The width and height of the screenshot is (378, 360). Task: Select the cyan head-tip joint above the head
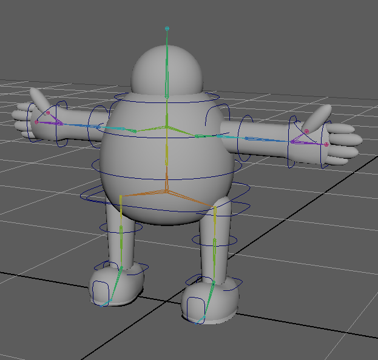point(167,28)
